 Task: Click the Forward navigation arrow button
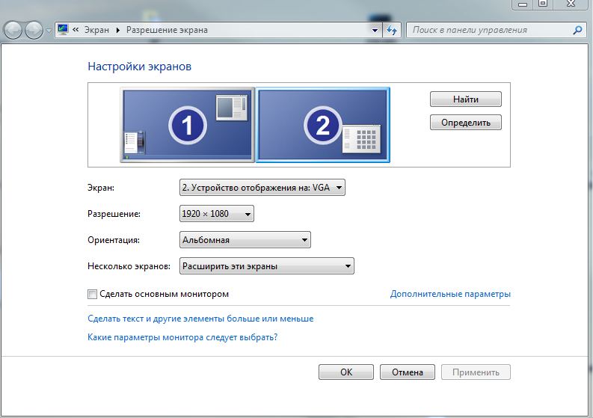click(x=34, y=31)
